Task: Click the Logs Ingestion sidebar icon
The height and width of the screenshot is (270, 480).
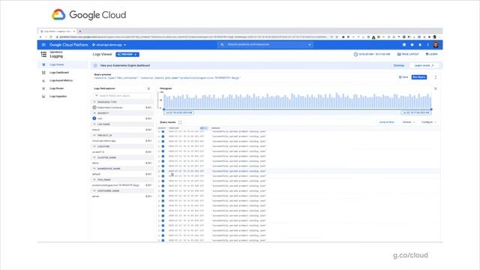Action: tap(43, 97)
